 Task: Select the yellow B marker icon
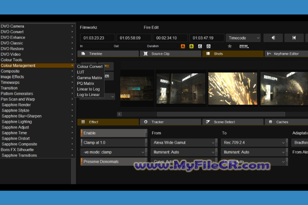[191, 46]
